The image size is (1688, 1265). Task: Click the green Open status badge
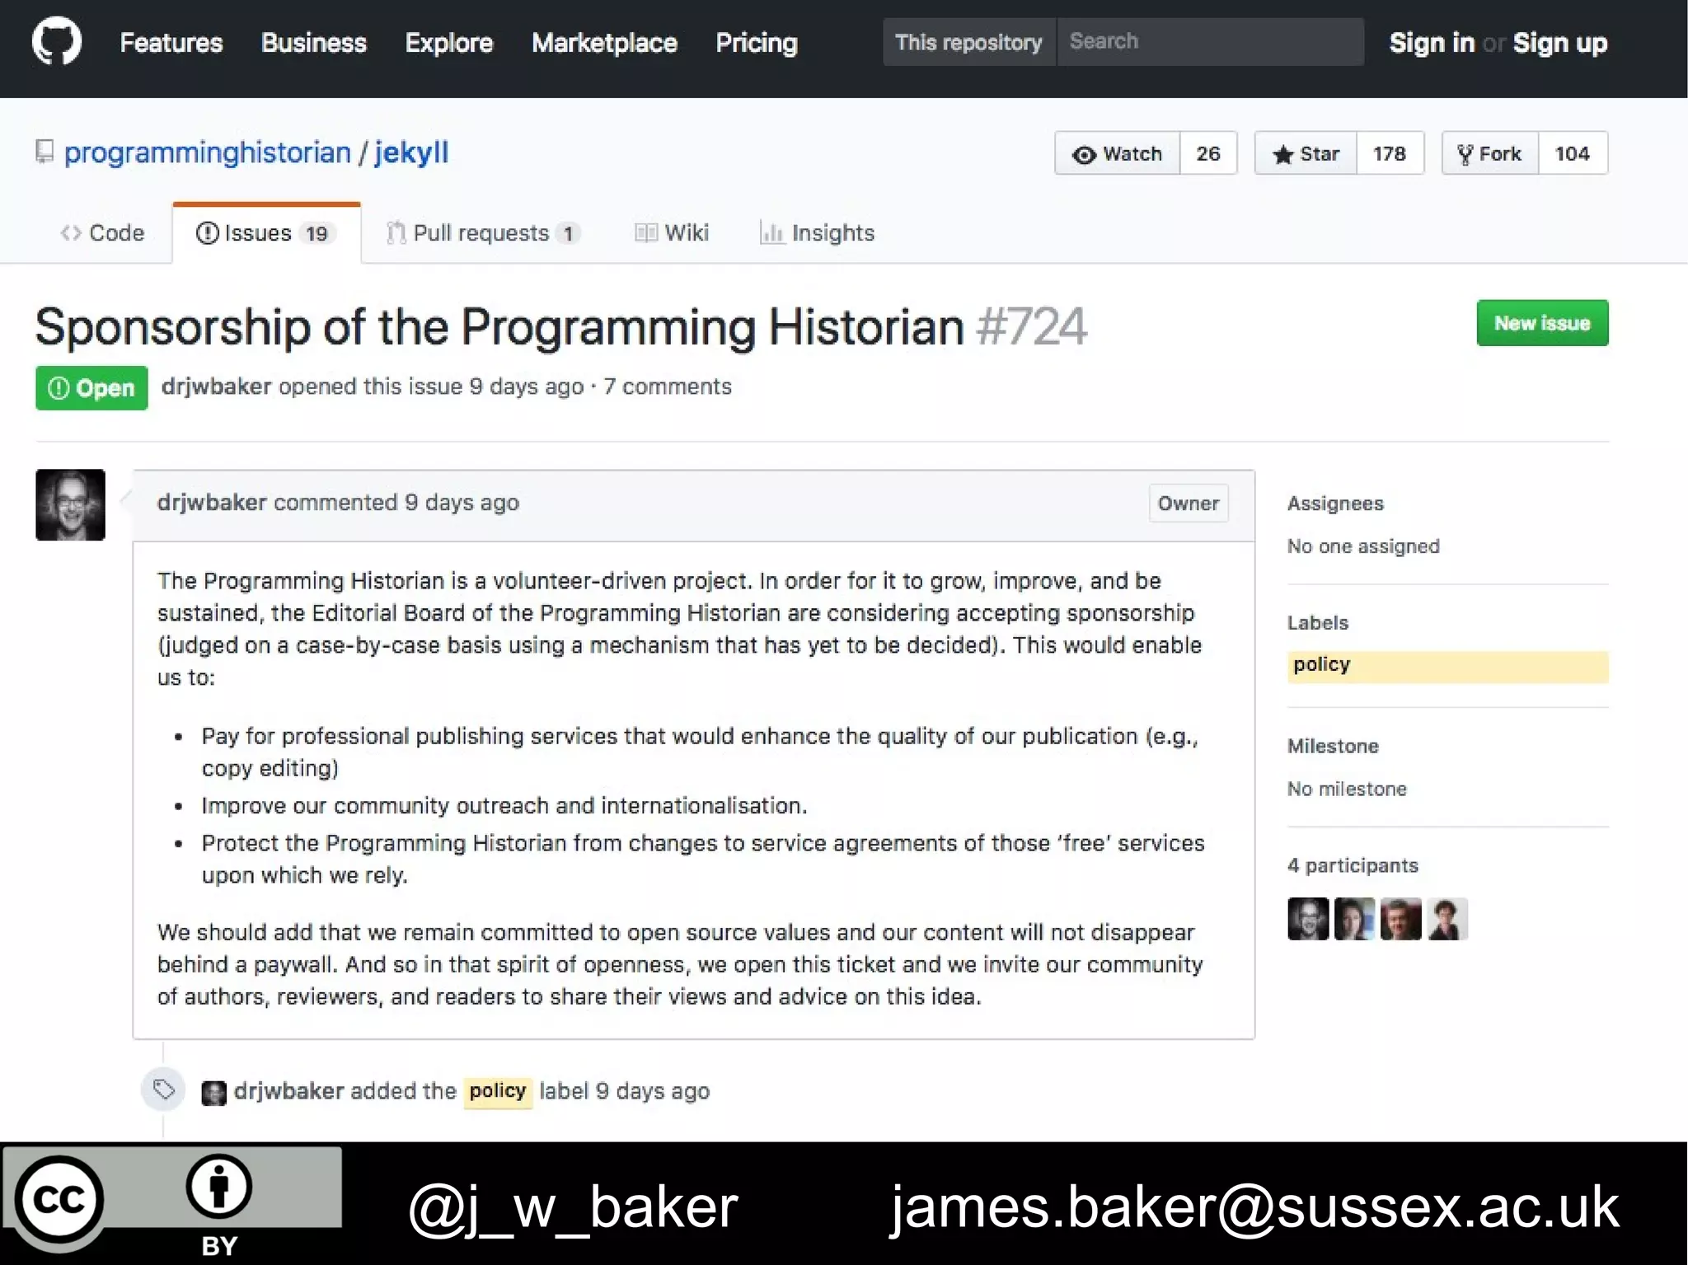tap(91, 388)
